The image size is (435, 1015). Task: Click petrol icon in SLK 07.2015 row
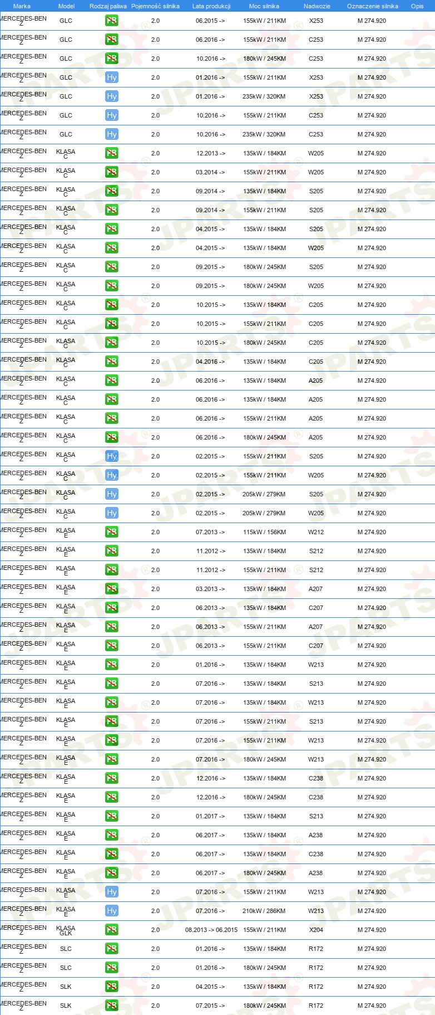coord(111,1006)
